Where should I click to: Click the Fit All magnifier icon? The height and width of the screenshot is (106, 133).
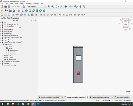(x=49, y=7)
